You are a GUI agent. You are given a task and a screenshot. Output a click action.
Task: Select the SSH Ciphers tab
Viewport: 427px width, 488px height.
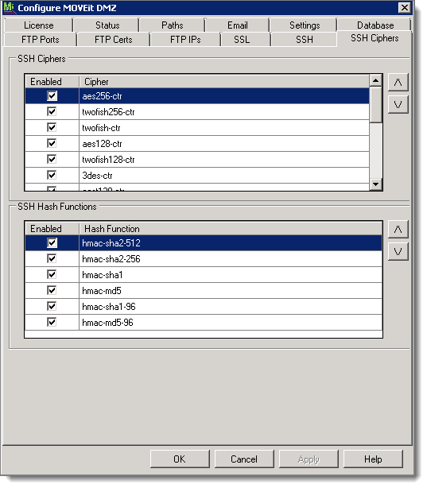coord(375,38)
